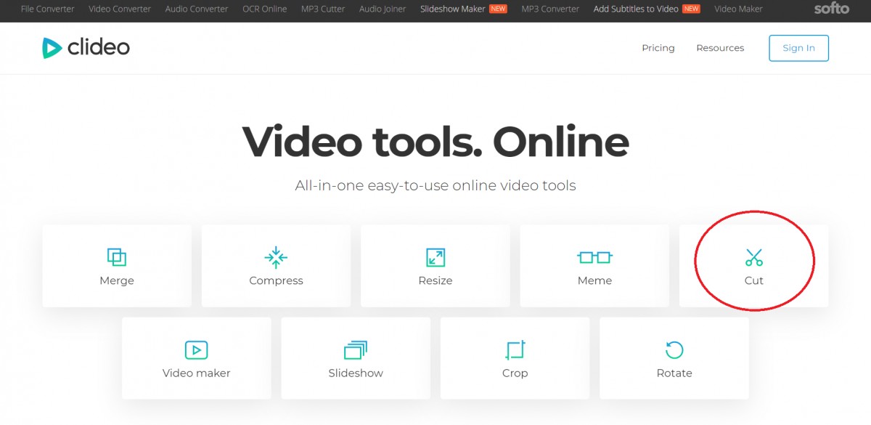
Task: Open the Resources page
Action: [x=720, y=48]
